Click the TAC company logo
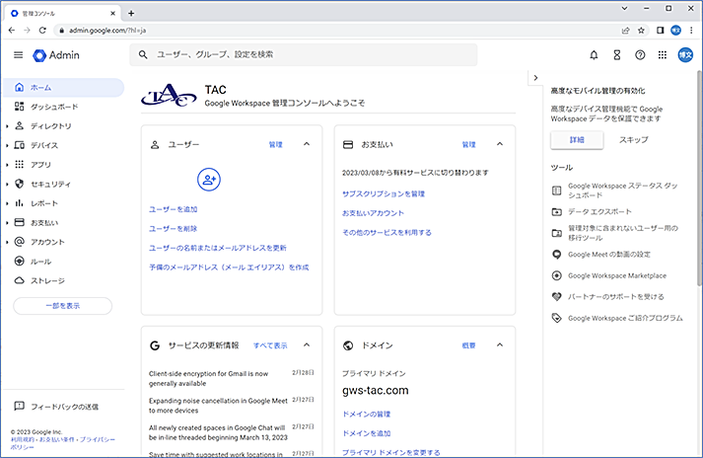Image resolution: width=703 pixels, height=458 pixels. pyautogui.click(x=169, y=95)
